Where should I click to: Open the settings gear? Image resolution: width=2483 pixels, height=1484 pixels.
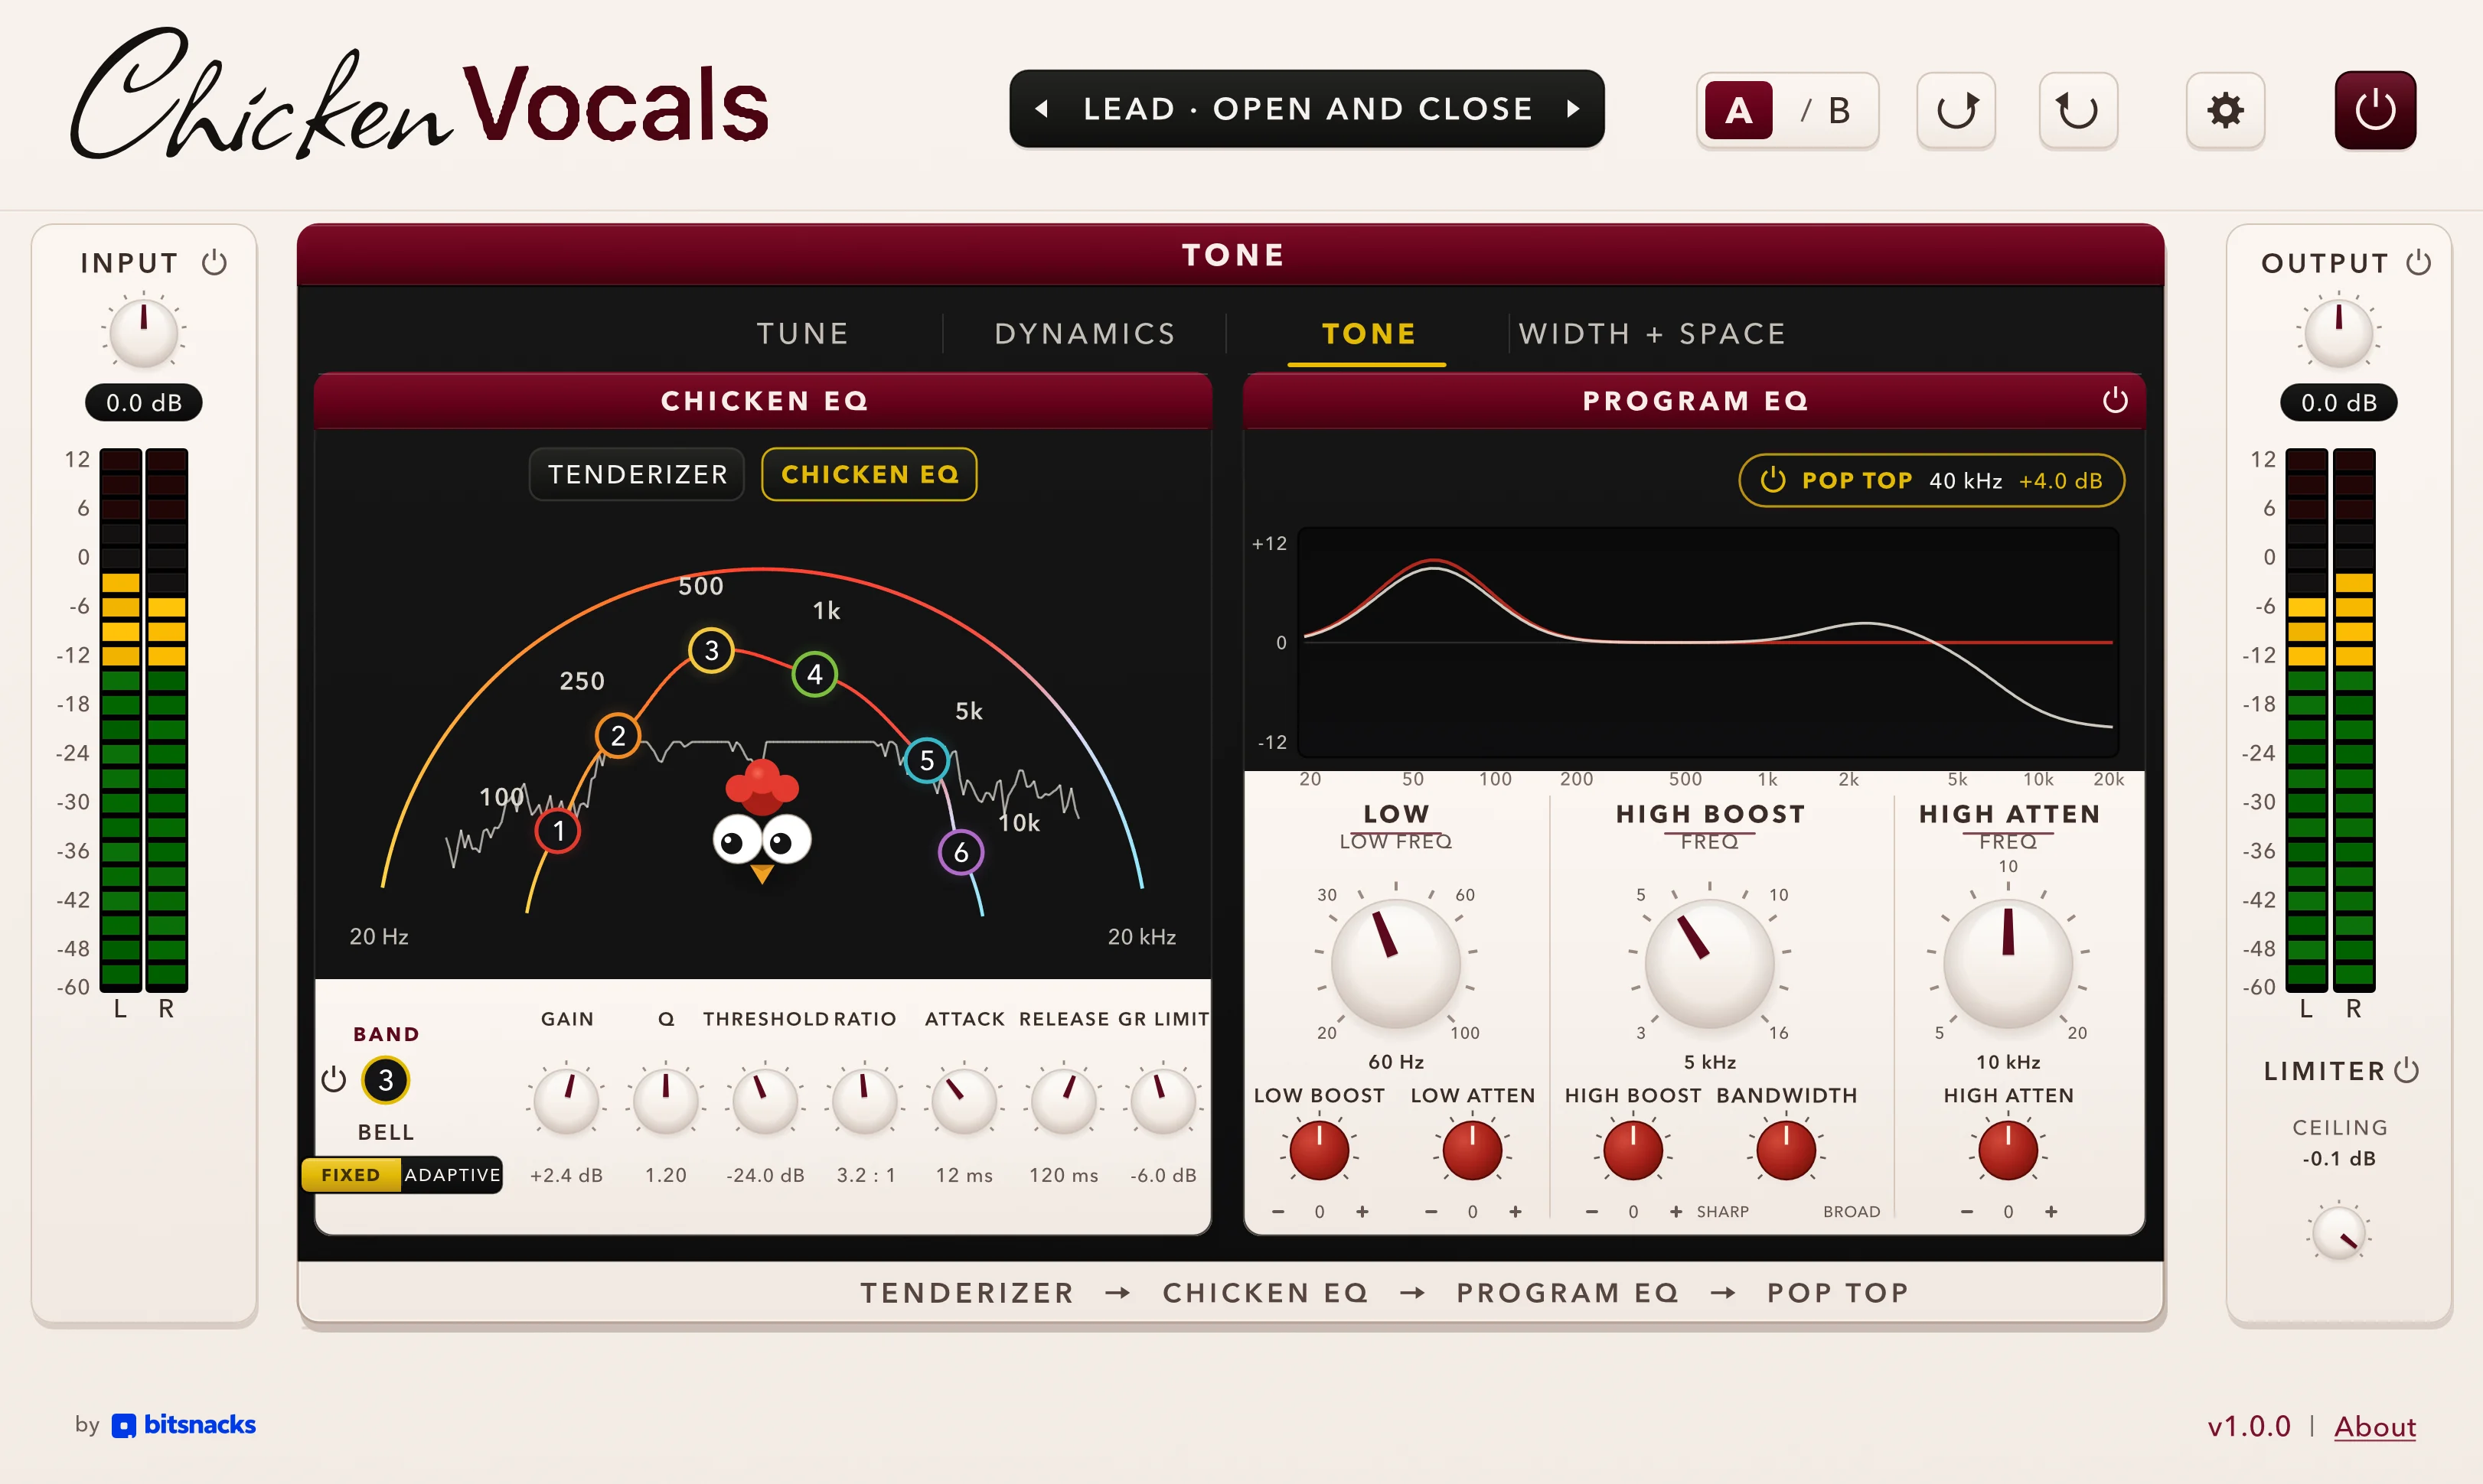(x=2225, y=110)
